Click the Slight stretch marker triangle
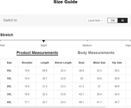The width and height of the screenshot is (131, 108). coord(43,41)
